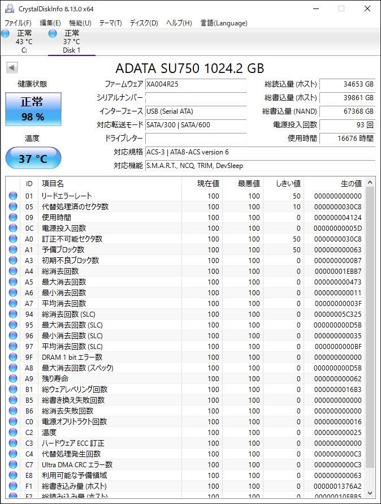This screenshot has width=381, height=504.
Task: Click the interface field USB (Serial ATA)
Action: (x=196, y=111)
